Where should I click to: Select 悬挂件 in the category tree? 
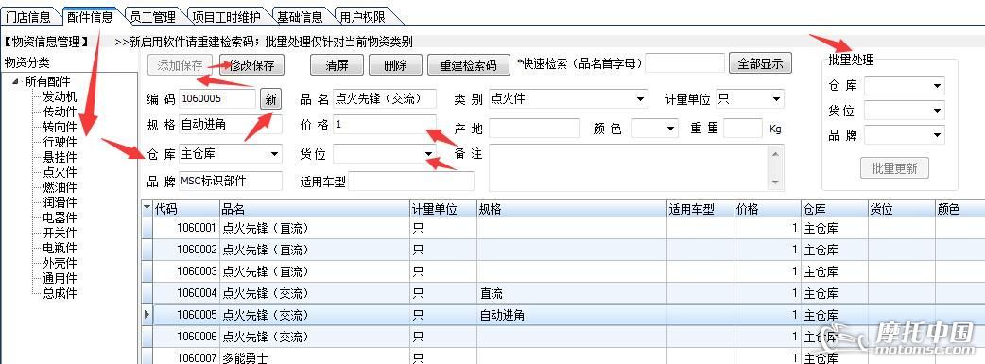[x=60, y=157]
